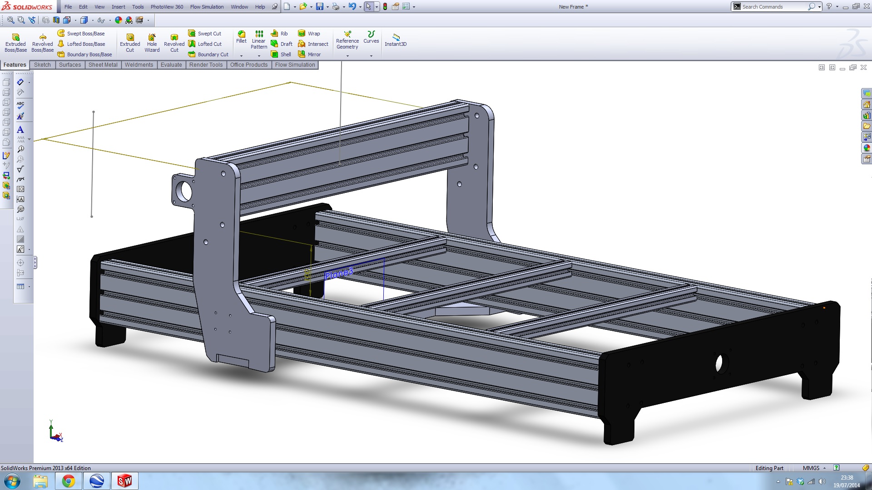Open the Insert menu
Image resolution: width=872 pixels, height=490 pixels.
tap(118, 7)
